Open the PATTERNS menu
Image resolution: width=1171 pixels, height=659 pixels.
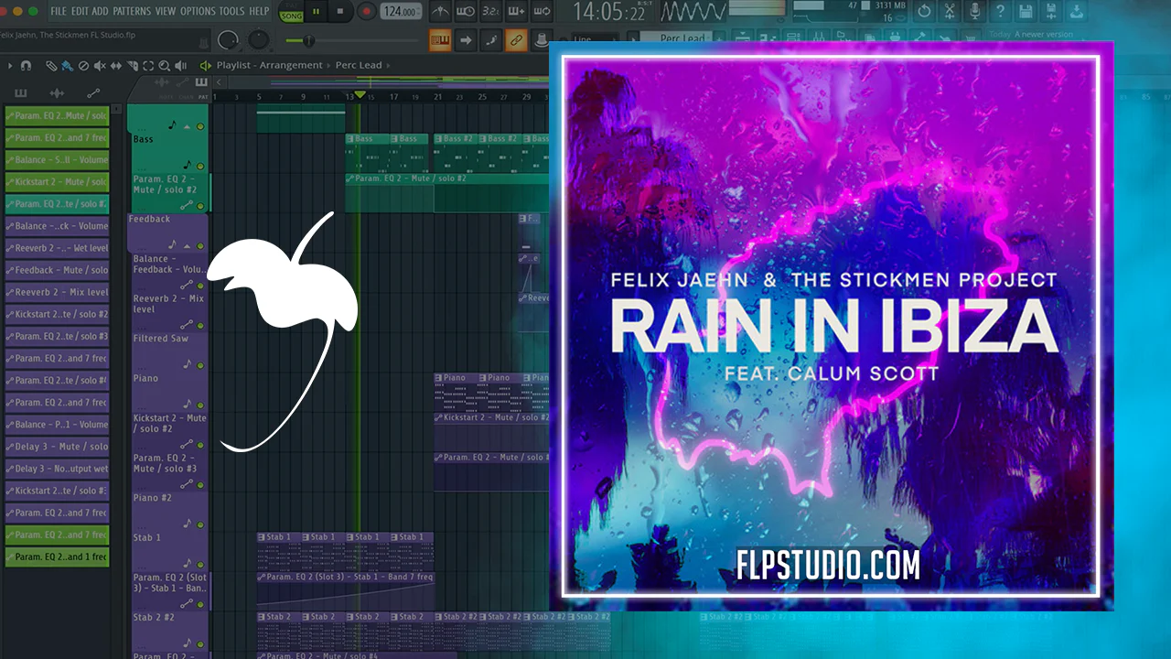point(133,11)
